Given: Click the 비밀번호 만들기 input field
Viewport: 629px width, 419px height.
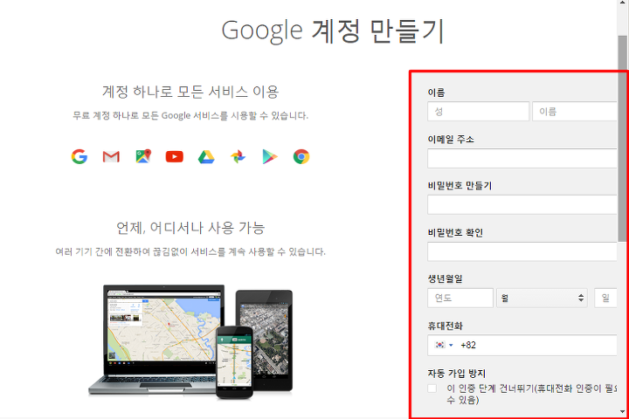Looking at the screenshot, I should pyautogui.click(x=522, y=205).
